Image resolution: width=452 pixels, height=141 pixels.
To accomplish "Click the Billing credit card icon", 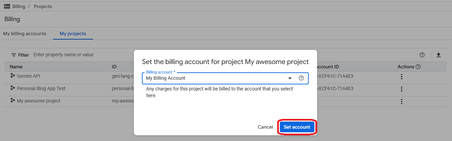I will click(x=7, y=6).
